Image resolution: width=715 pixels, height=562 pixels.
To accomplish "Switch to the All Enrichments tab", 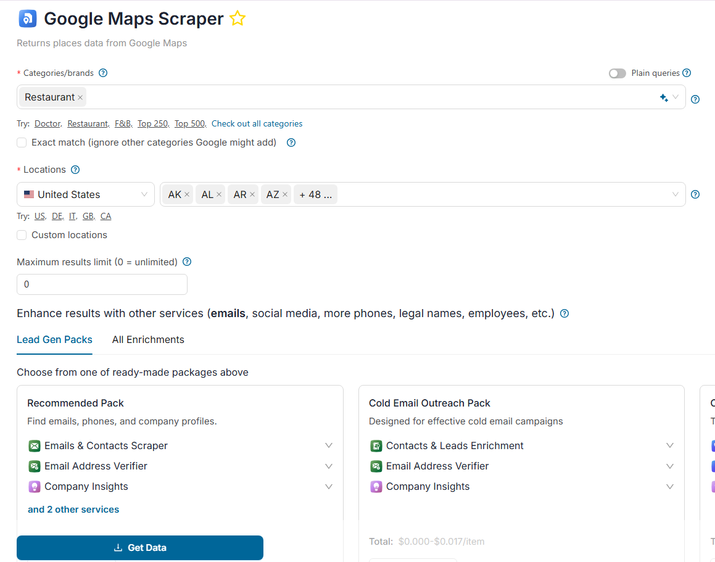I will [x=148, y=340].
